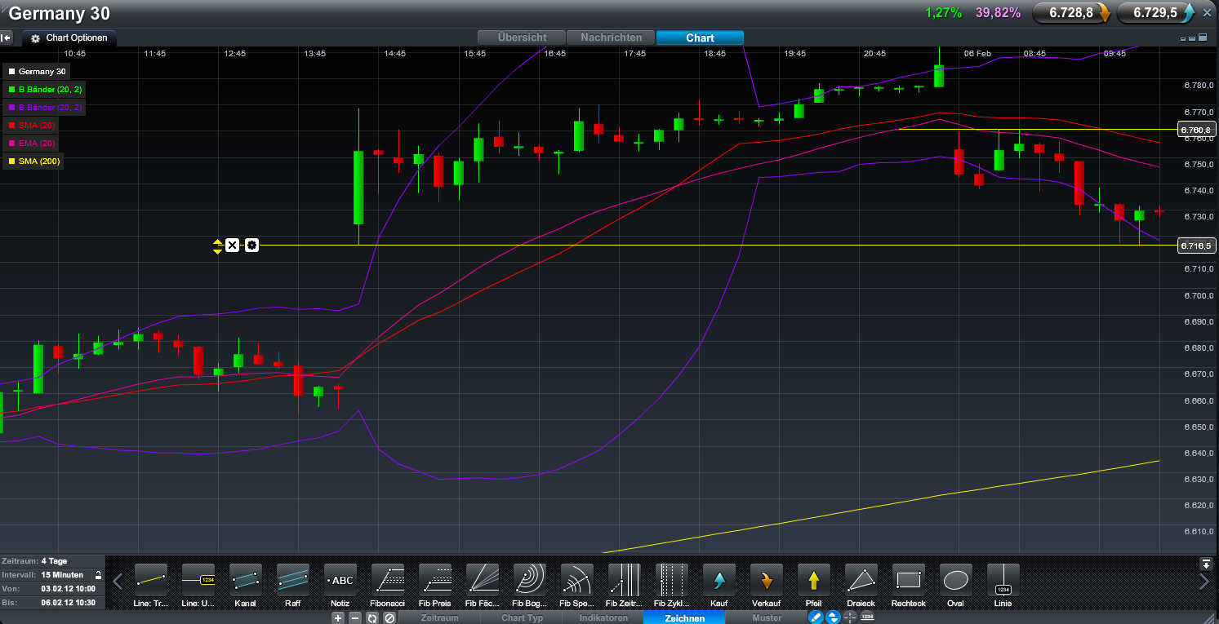Open settings gear of the selected line

click(x=251, y=245)
